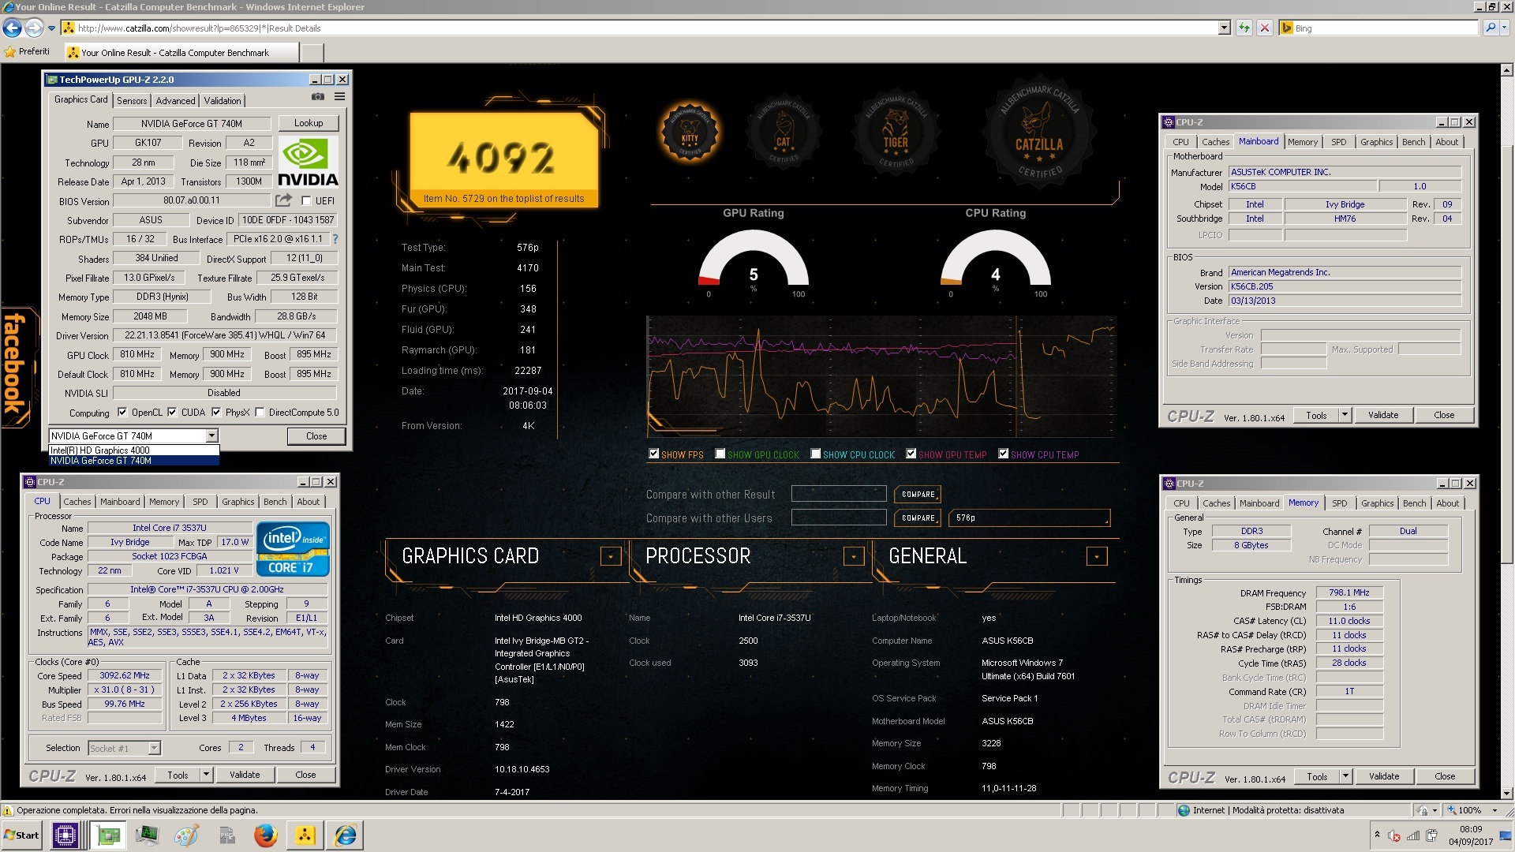Viewport: 1515px width, 852px height.
Task: Click the Tiger certified badge
Action: pos(895,131)
